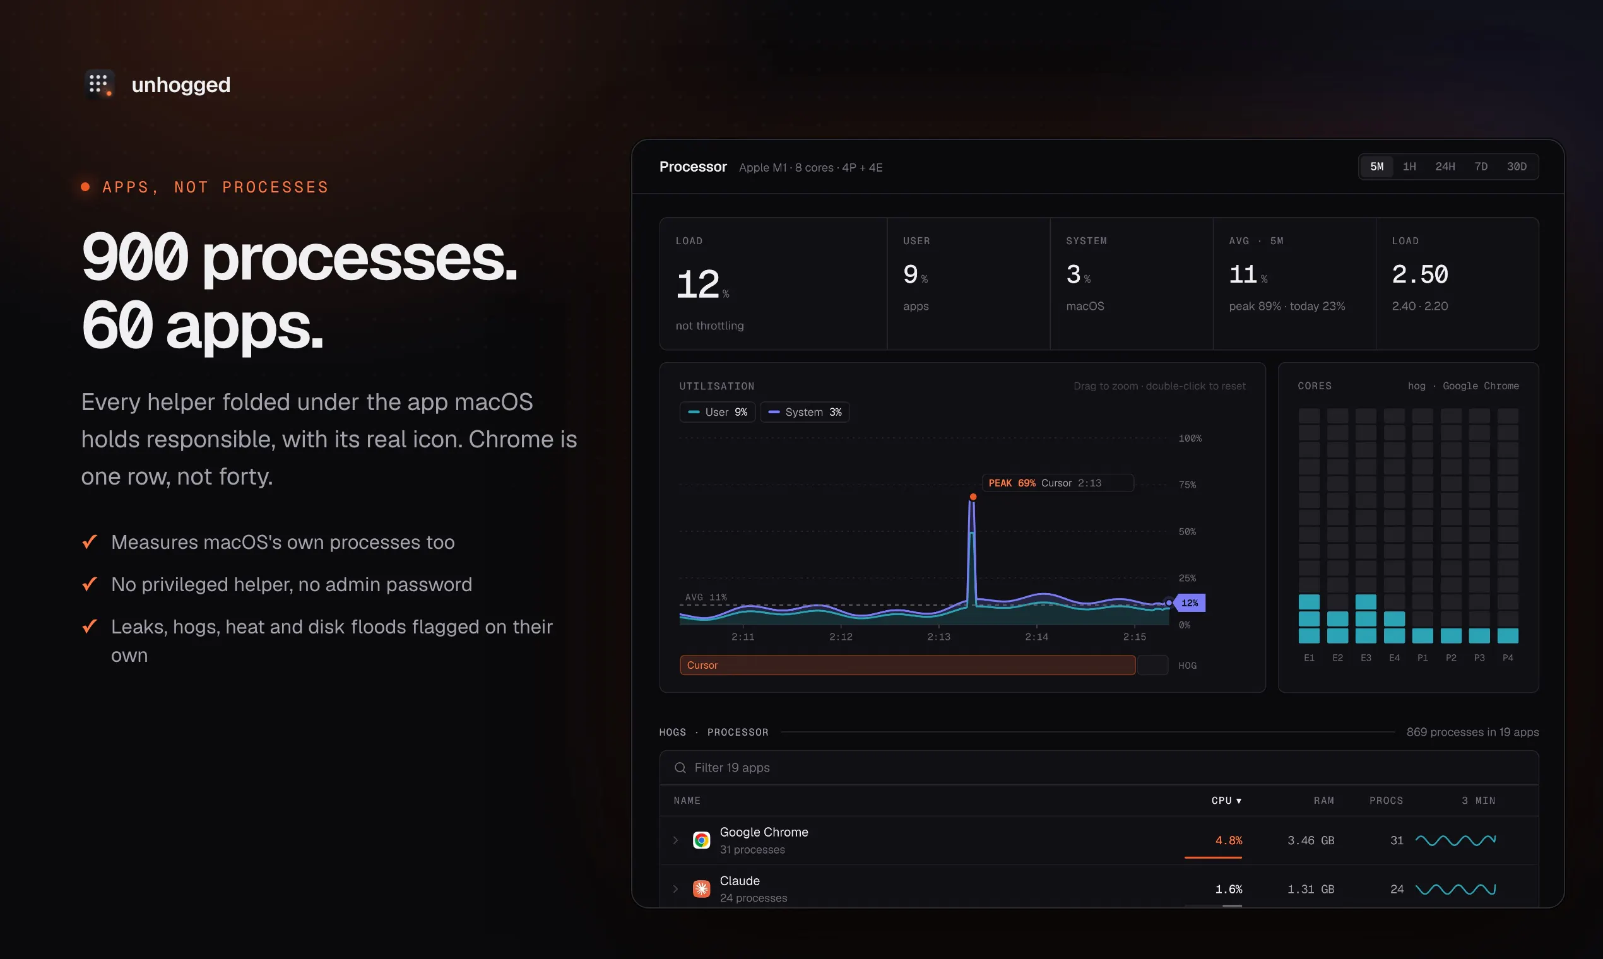1603x959 pixels.
Task: Click the first orange checkmark bullet
Action: pyautogui.click(x=90, y=541)
